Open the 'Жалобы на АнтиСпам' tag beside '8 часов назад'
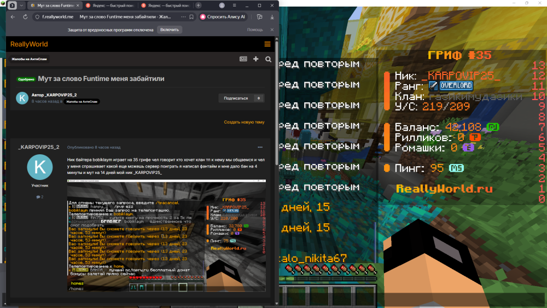 click(x=82, y=102)
